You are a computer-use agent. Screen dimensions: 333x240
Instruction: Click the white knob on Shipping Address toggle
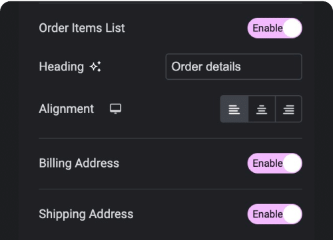[x=292, y=214]
